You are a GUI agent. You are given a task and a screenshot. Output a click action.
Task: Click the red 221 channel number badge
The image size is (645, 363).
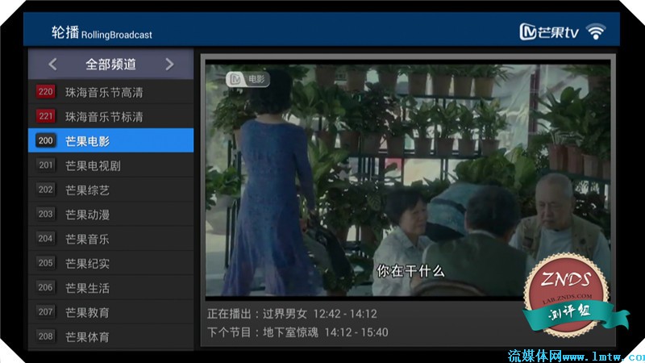coord(46,116)
